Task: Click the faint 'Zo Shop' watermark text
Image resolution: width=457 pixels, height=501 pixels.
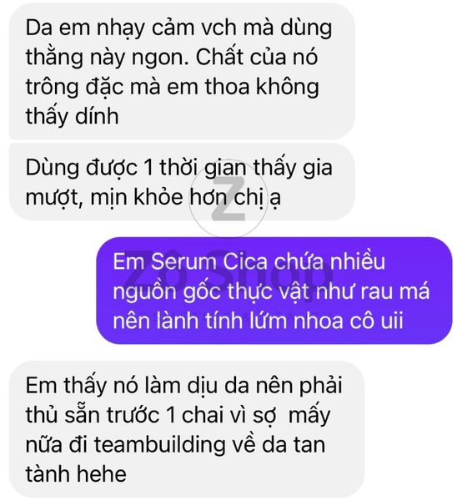Action: (x=227, y=275)
